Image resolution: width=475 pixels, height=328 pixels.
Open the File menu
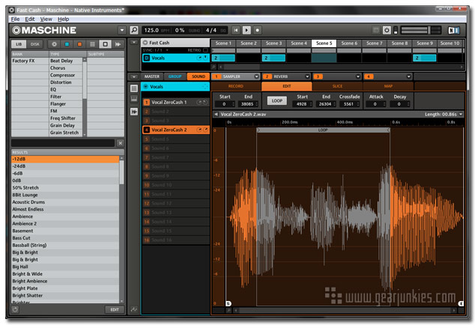tap(15, 19)
